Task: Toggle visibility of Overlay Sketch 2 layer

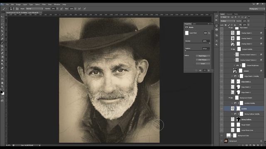Action: pos(222,38)
